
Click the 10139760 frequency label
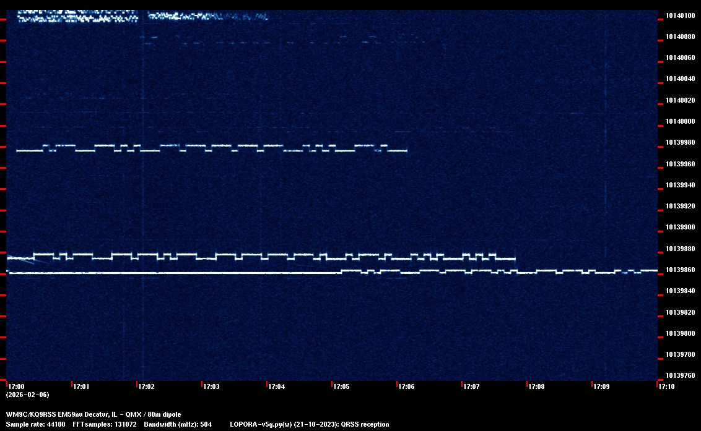tap(679, 375)
